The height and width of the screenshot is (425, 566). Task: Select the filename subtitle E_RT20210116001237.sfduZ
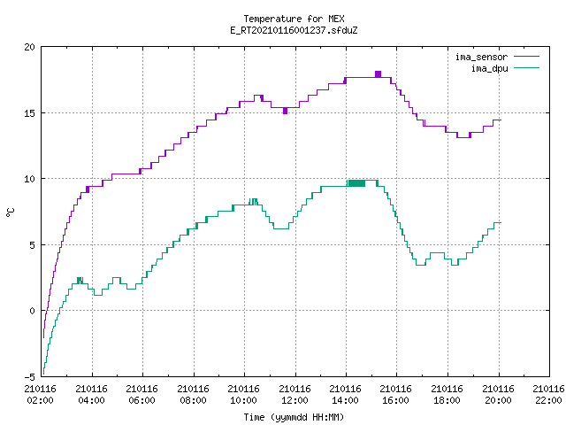click(294, 30)
